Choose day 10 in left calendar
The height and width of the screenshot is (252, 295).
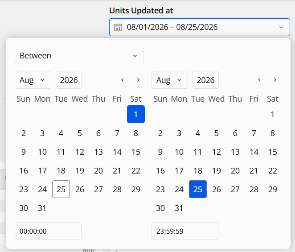(x=42, y=152)
